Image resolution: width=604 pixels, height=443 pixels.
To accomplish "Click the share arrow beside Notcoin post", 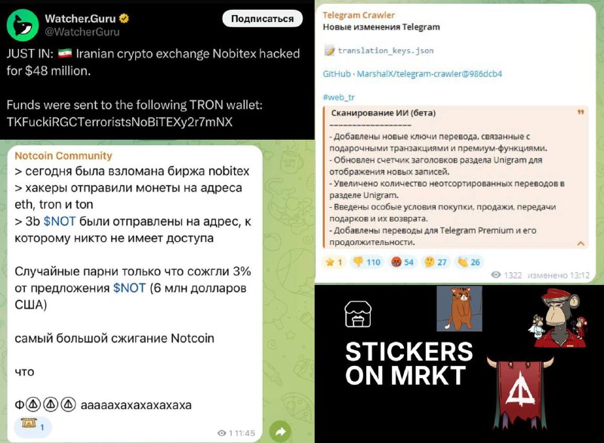I will (280, 432).
